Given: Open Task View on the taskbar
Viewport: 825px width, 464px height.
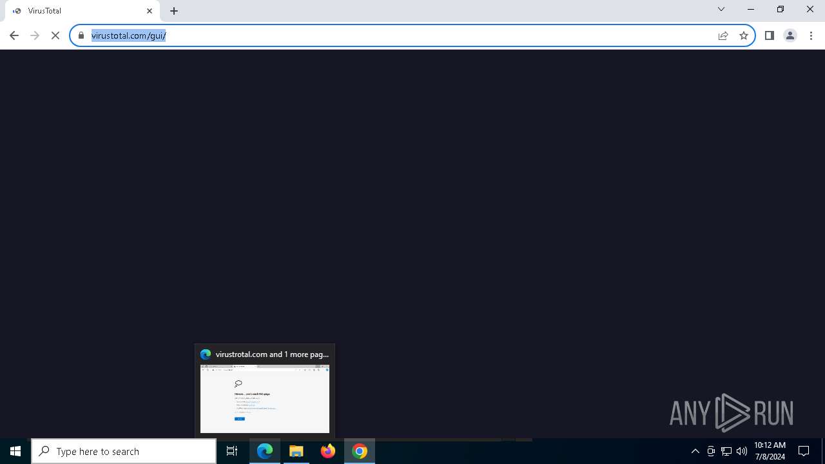Looking at the screenshot, I should click(232, 451).
